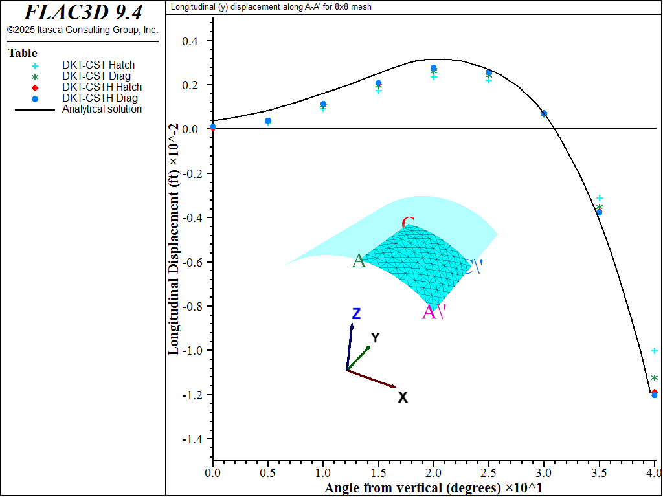Click the black line Analytical solution legend sample
The height and width of the screenshot is (497, 663).
pyautogui.click(x=35, y=109)
